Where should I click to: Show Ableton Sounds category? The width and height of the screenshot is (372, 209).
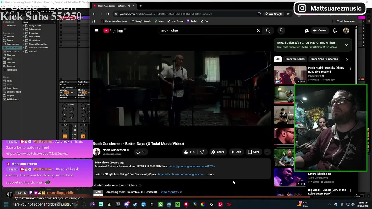[x=10, y=37]
